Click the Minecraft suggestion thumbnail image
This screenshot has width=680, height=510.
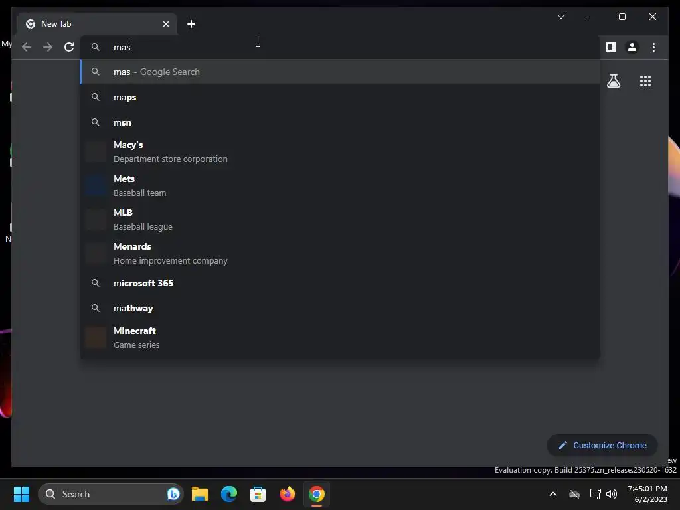point(96,337)
